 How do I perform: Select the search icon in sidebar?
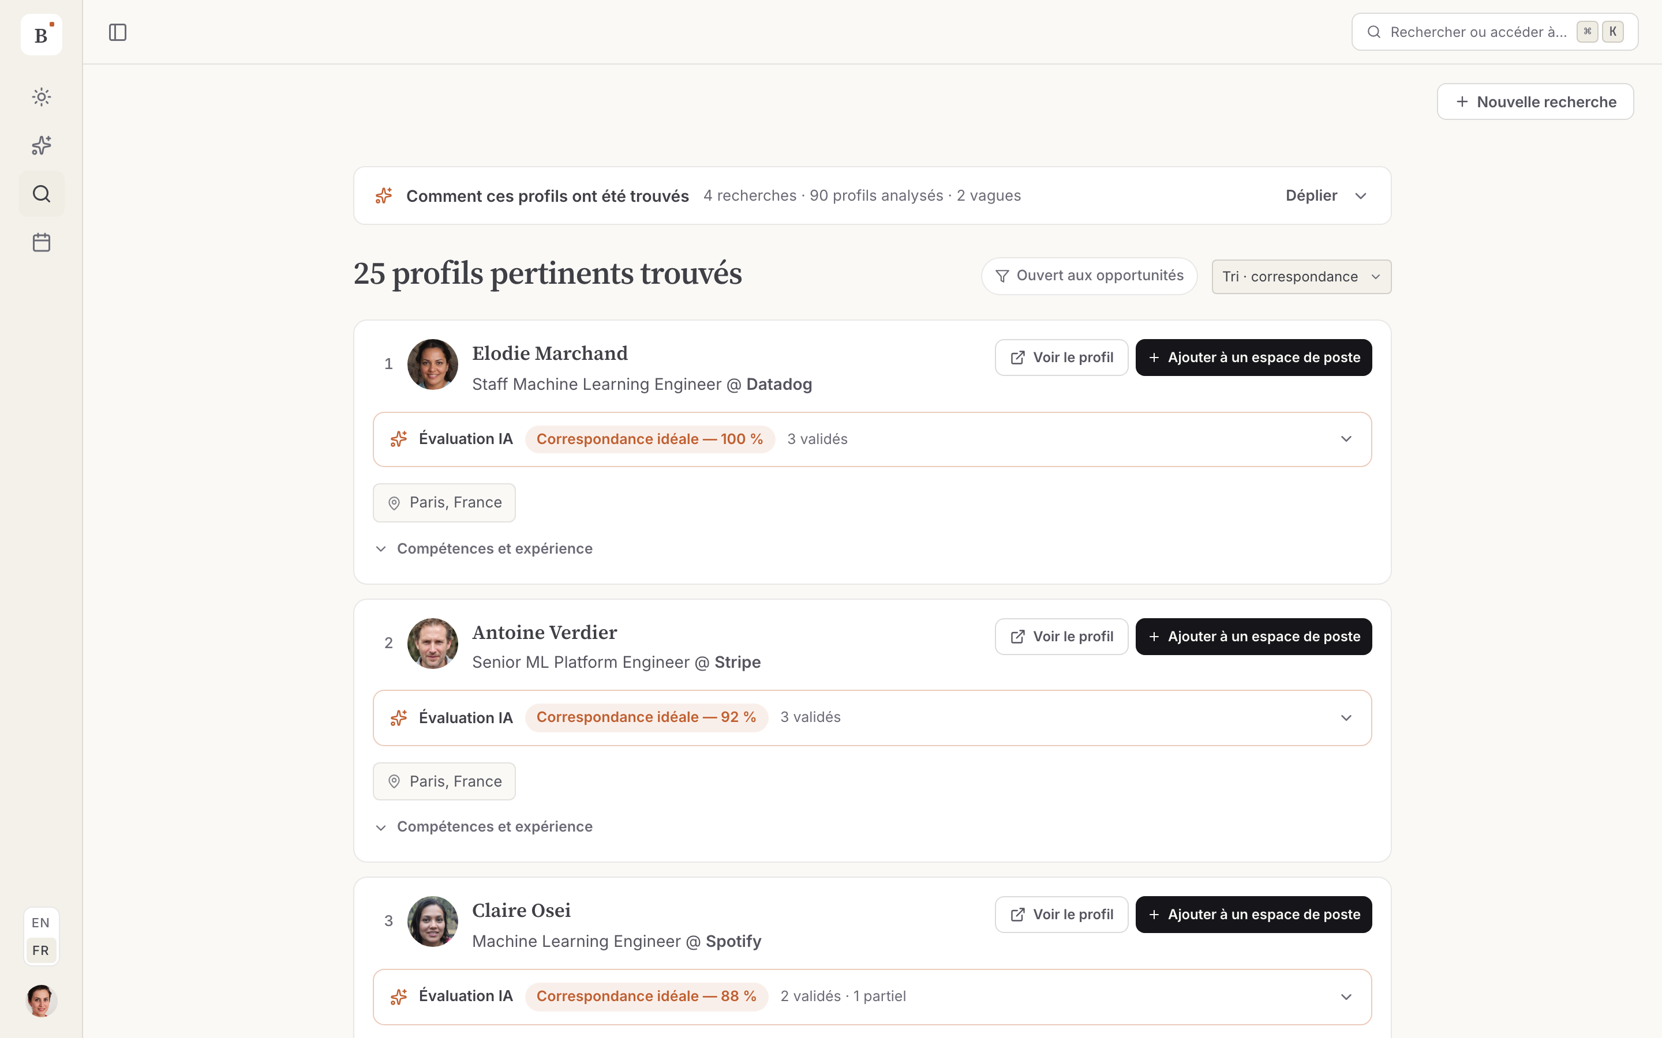pos(41,194)
